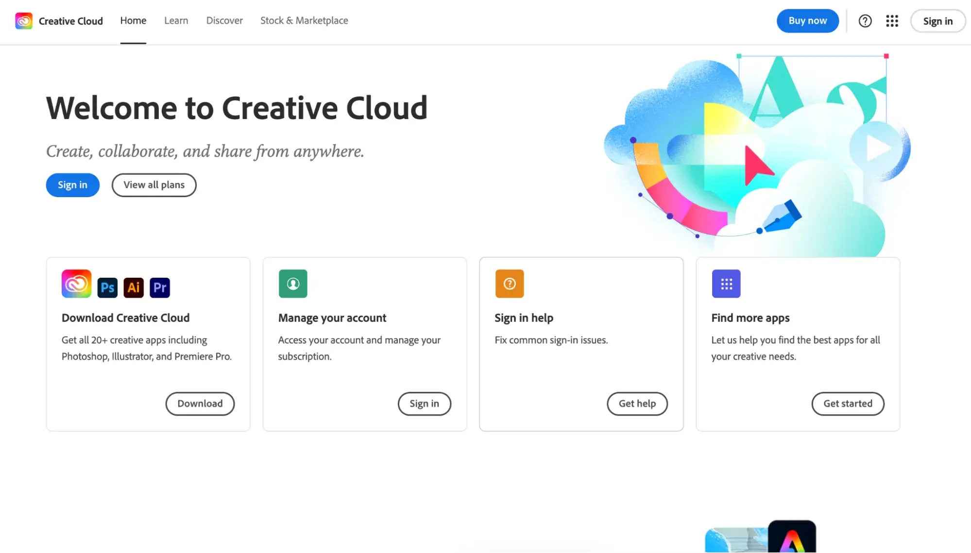The image size is (971, 553).
Task: Open the Discover tab
Action: [224, 20]
